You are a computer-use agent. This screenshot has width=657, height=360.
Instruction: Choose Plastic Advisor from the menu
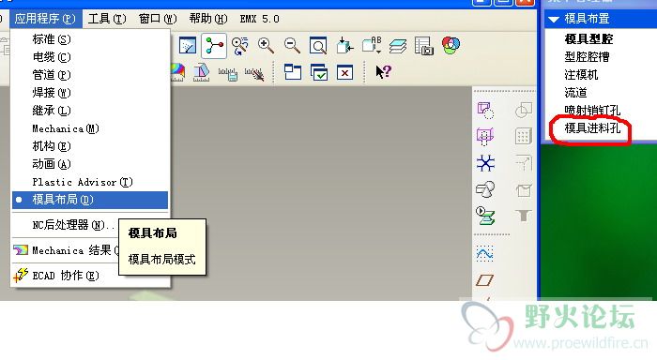pyautogui.click(x=83, y=182)
